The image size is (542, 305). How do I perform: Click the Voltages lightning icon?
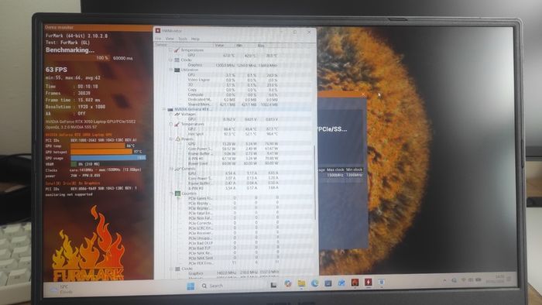click(x=177, y=114)
